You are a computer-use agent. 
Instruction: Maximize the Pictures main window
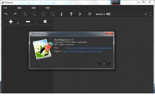pos(143,2)
